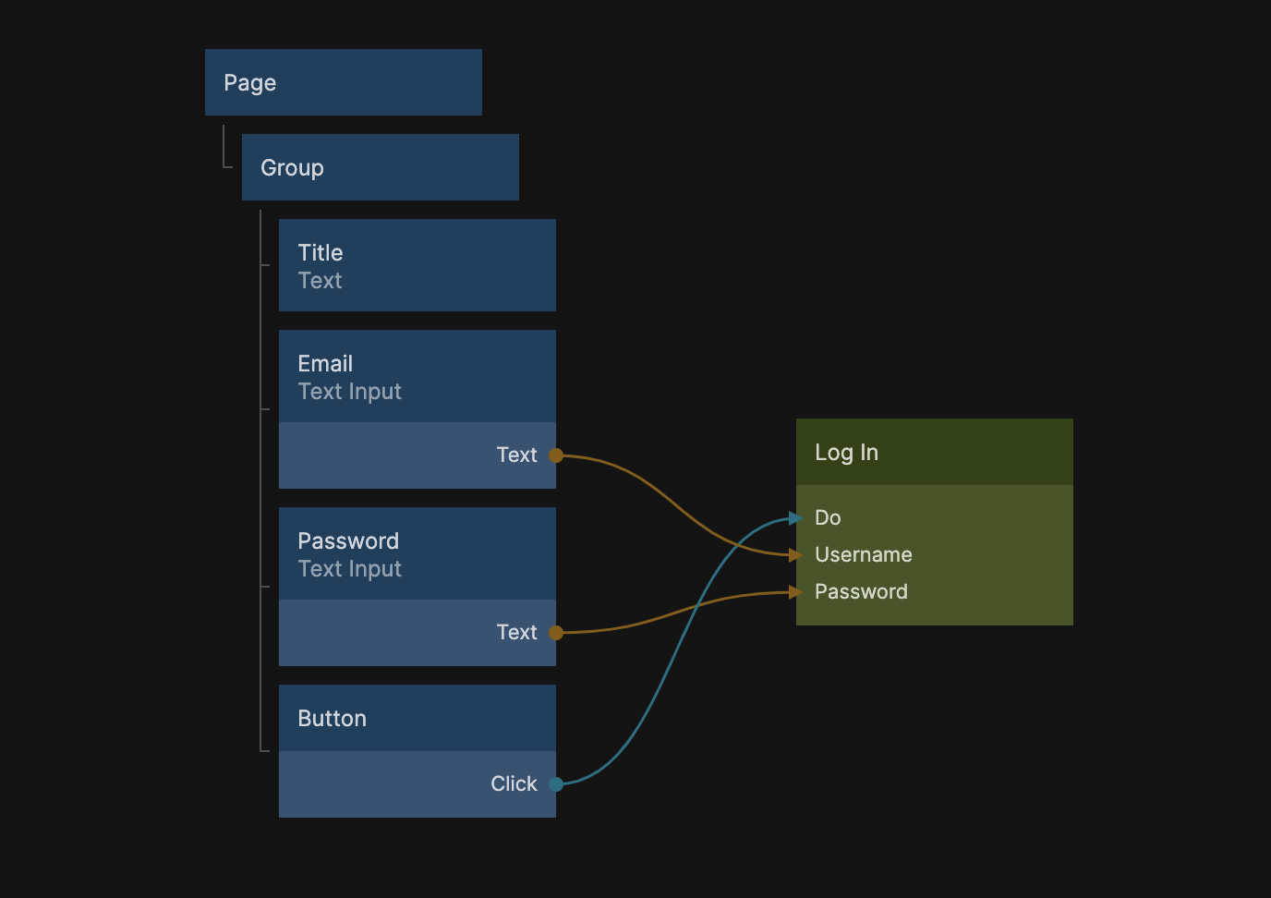Click the Password input arrow on Log In

coord(795,592)
